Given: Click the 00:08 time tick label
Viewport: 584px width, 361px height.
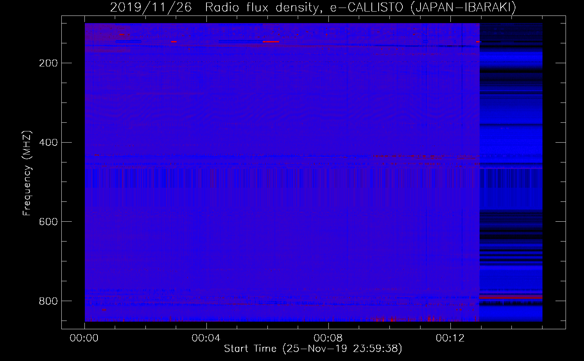Looking at the screenshot, I should 328,338.
